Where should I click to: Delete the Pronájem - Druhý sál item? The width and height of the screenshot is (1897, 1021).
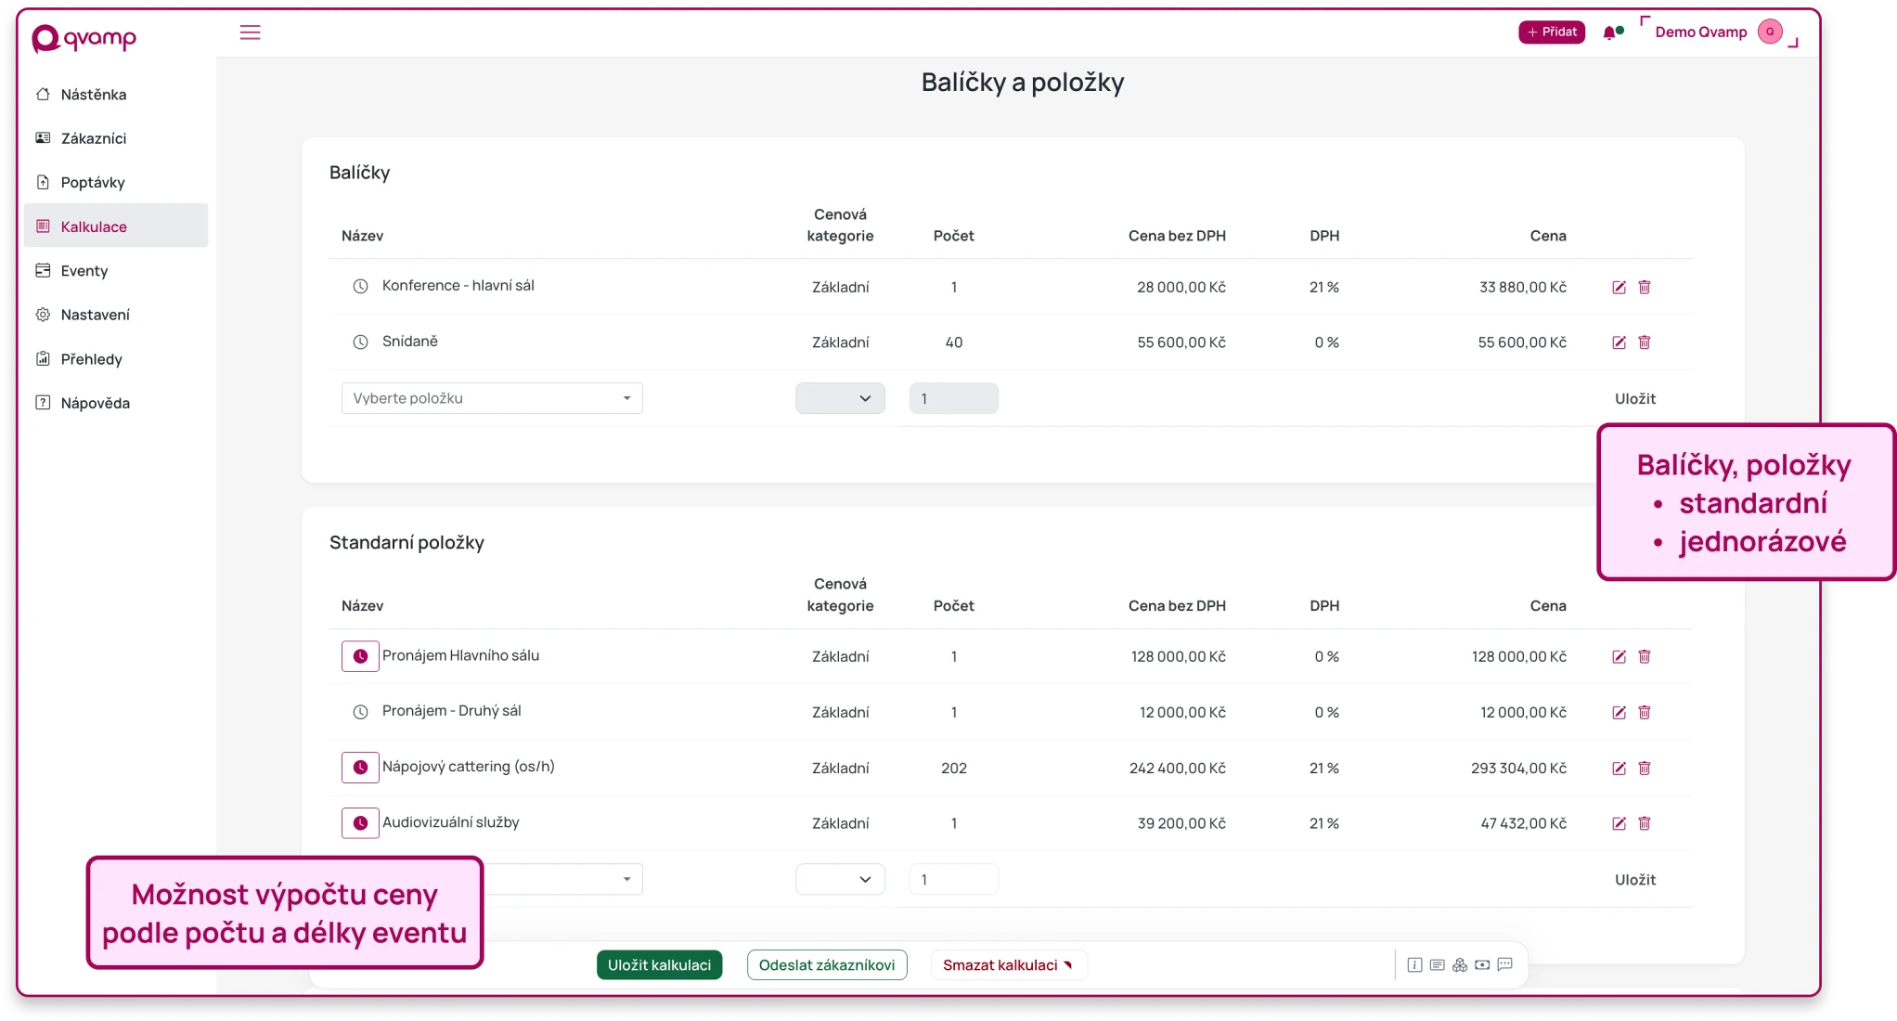coord(1645,712)
